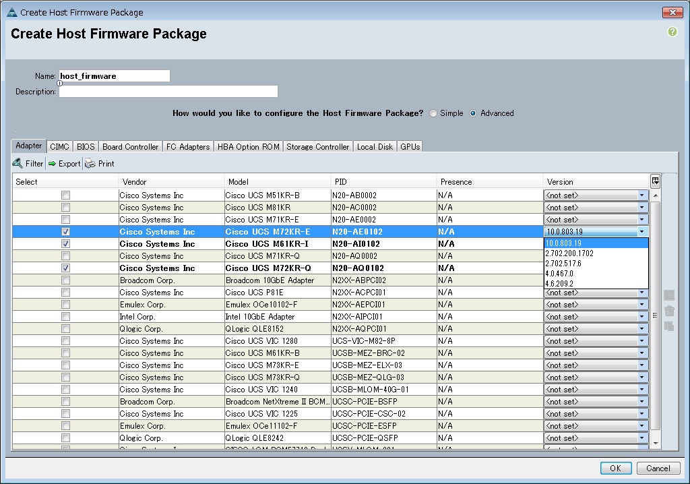Screen dimensions: 690x484
Task: Switch to the Local Disk tab
Action: click(375, 147)
